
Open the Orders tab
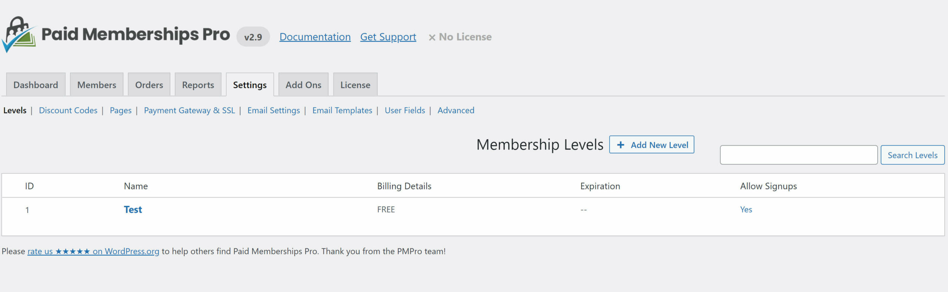(x=149, y=85)
